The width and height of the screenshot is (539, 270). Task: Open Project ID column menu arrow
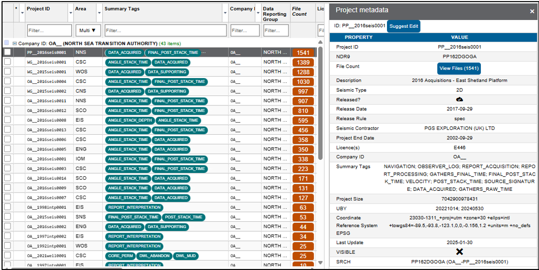71,13
